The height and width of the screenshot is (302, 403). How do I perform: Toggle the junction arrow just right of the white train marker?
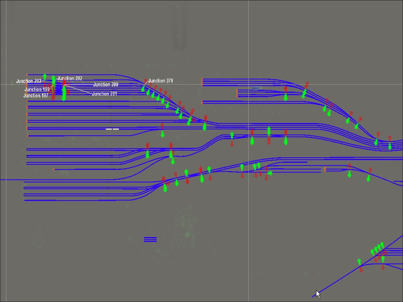[x=162, y=131]
